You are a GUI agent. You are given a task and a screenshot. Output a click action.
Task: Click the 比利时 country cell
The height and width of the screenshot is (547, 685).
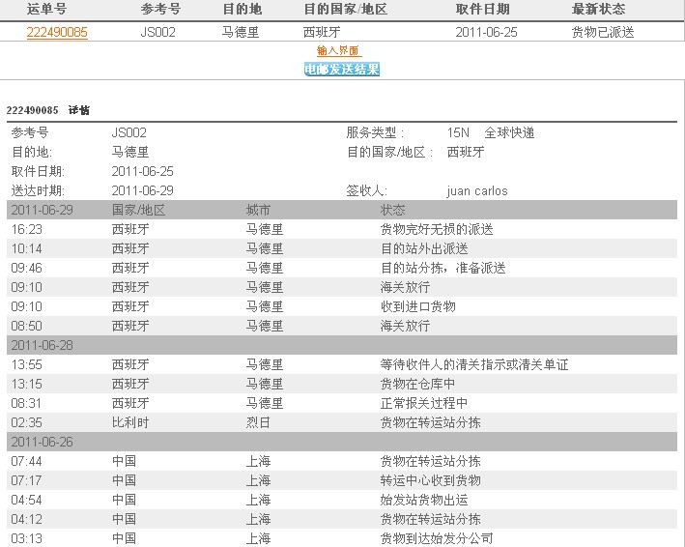point(130,422)
